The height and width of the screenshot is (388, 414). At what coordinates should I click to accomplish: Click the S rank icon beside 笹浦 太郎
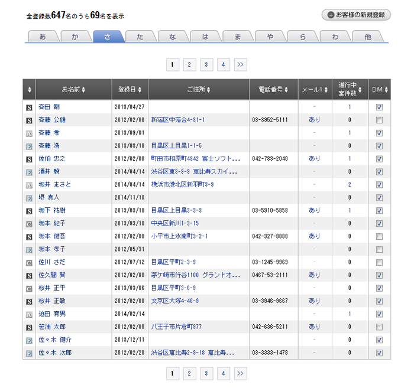pos(29,327)
